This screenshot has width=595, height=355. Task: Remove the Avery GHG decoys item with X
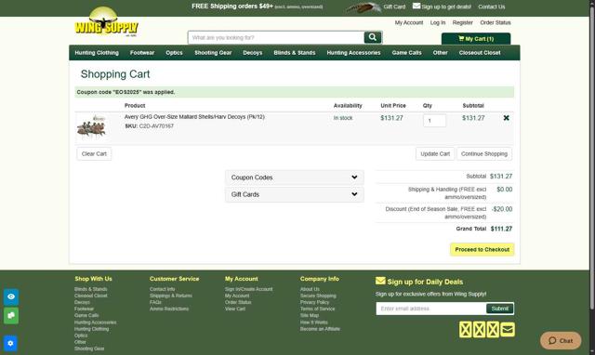[x=506, y=118]
